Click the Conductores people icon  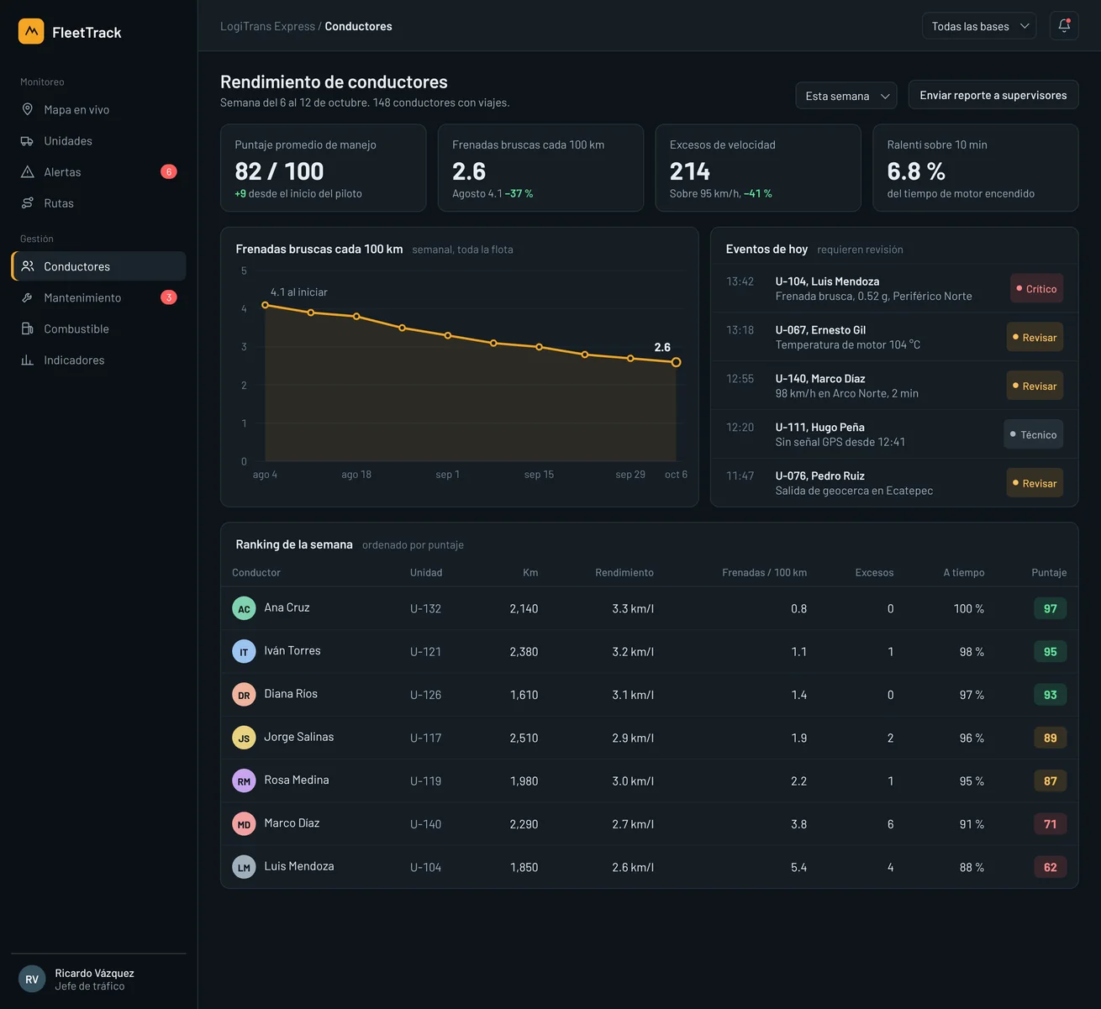[28, 266]
